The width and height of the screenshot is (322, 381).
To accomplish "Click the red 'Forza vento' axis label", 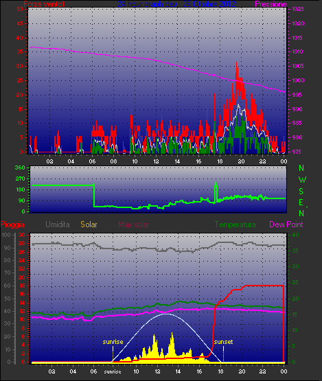I will [43, 4].
